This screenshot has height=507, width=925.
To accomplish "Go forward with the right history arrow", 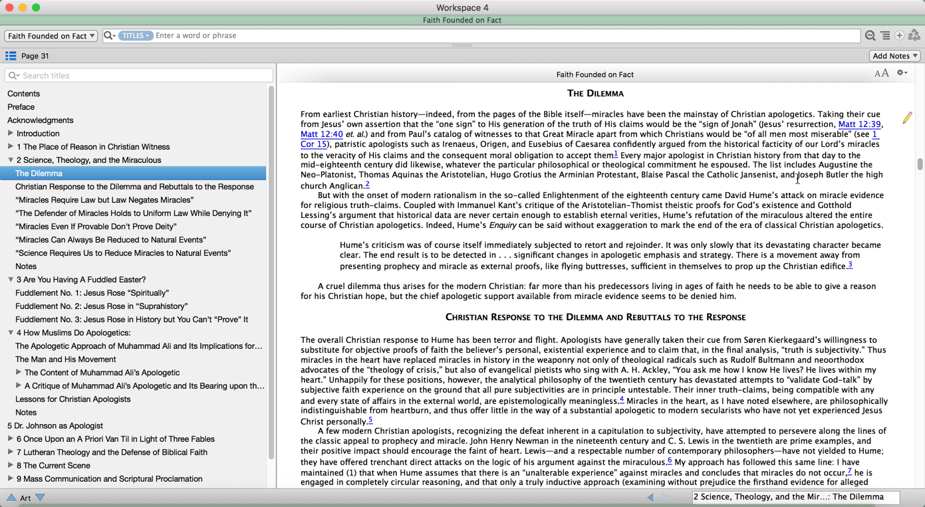I will click(x=664, y=497).
